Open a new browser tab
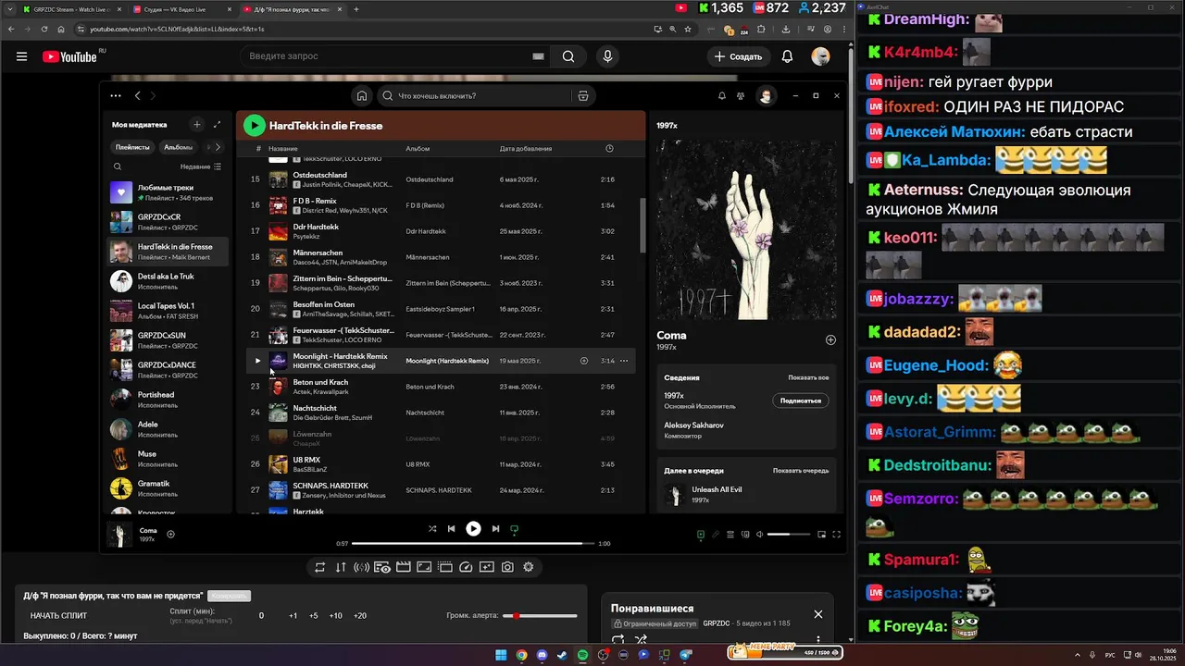 pyautogui.click(x=356, y=9)
